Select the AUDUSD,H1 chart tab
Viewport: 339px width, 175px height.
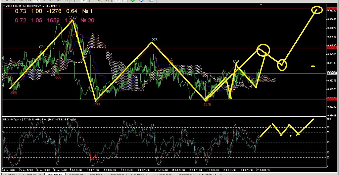click(x=55, y=174)
